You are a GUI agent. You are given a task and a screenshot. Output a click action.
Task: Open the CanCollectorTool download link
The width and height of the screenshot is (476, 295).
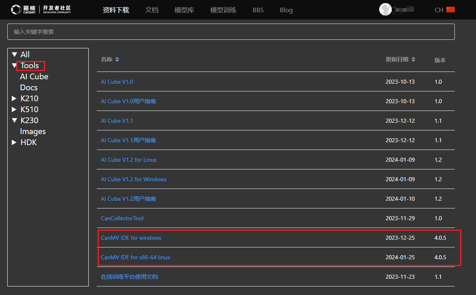coord(122,218)
